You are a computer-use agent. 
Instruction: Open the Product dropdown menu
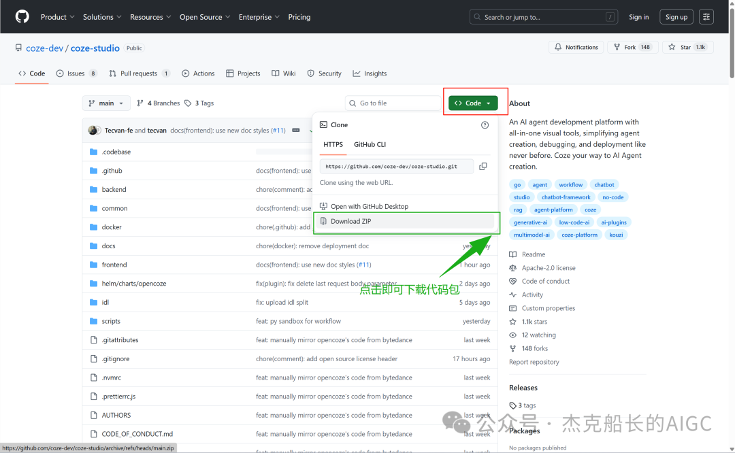click(x=57, y=17)
